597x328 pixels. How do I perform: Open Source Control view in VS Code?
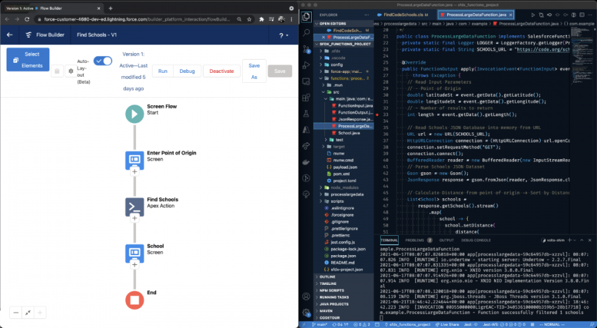(306, 49)
